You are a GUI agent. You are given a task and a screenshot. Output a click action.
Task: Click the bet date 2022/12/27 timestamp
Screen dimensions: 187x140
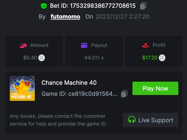[x=122, y=17]
